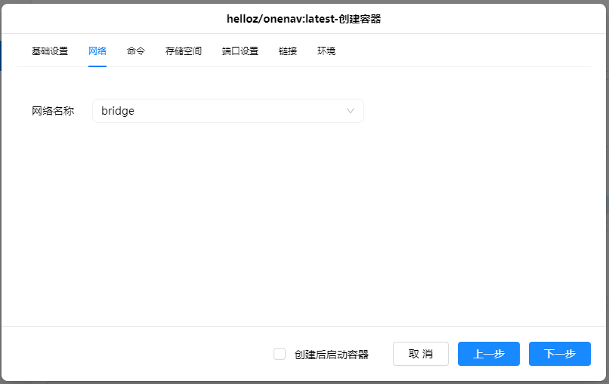Click the 创建后启动容器 label text
Viewport: 609px width, 384px height.
332,355
